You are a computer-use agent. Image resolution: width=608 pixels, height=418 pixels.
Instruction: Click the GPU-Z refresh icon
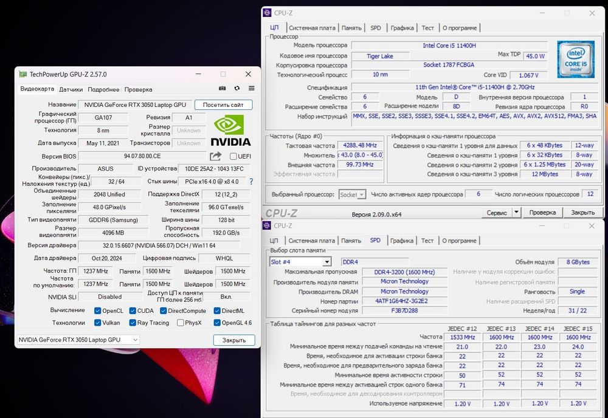click(237, 88)
